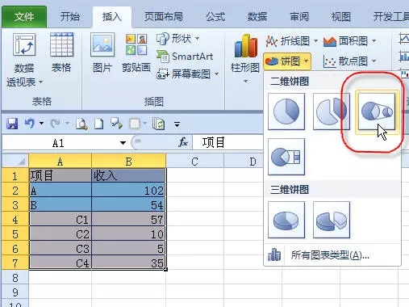The height and width of the screenshot is (307, 409).
Task: Open the Name Box dropdown arrow
Action: 123,143
